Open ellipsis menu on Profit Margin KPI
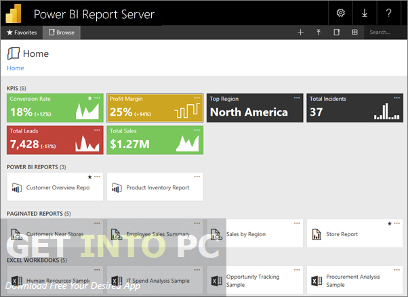This screenshot has height=297, width=408. [x=197, y=98]
